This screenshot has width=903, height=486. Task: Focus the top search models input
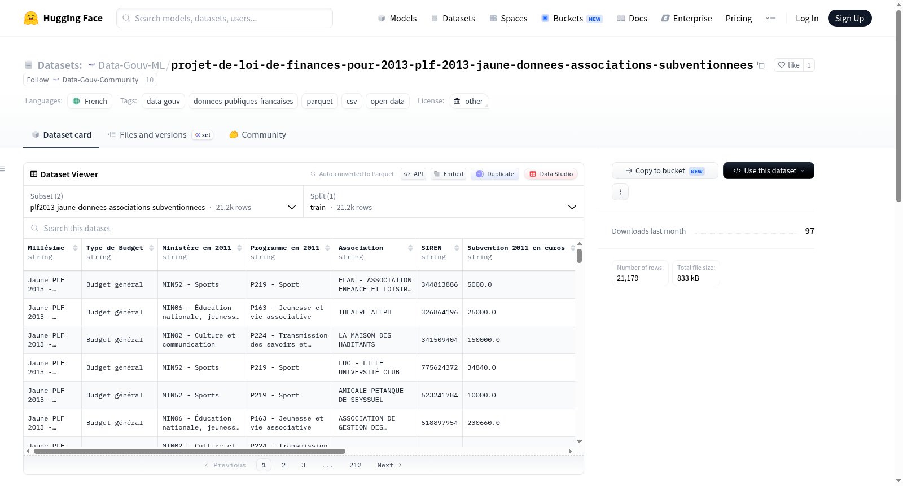[225, 18]
